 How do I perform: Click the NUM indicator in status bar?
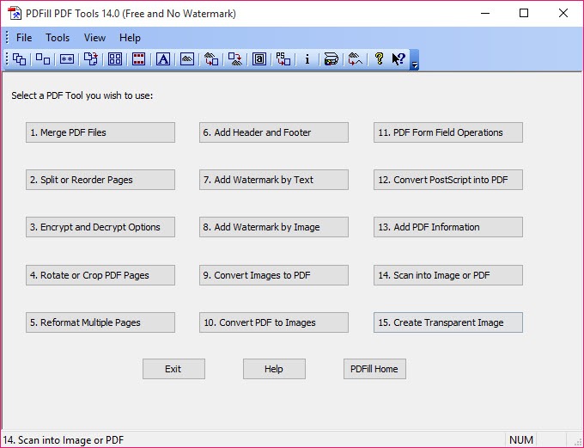pos(521,440)
